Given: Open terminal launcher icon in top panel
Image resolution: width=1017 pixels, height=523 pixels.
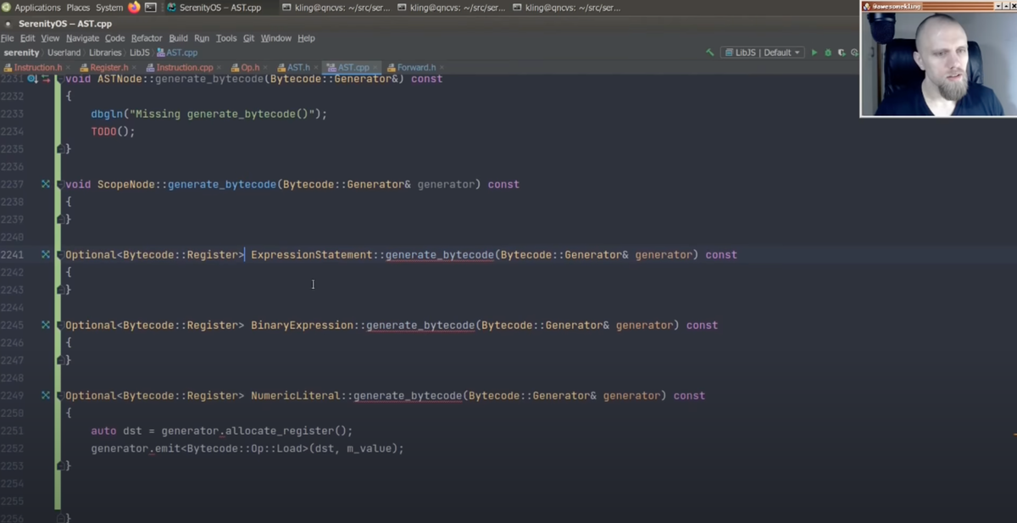Looking at the screenshot, I should [x=151, y=8].
